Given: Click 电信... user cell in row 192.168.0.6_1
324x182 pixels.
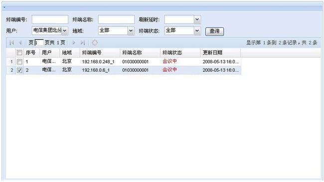Looking at the screenshot, I should click(x=49, y=70).
